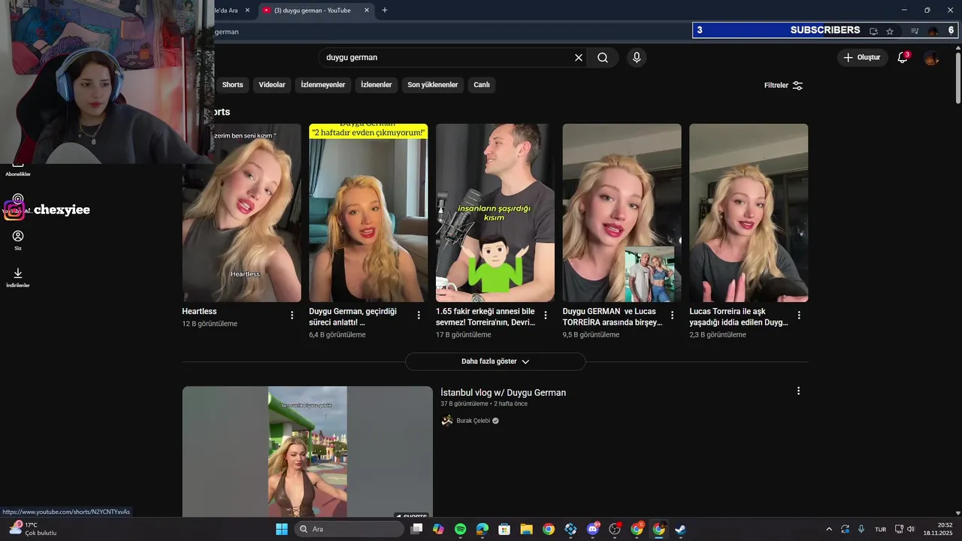962x541 pixels.
Task: Open options menu for 1.65 fakir erkeği short
Action: (546, 316)
